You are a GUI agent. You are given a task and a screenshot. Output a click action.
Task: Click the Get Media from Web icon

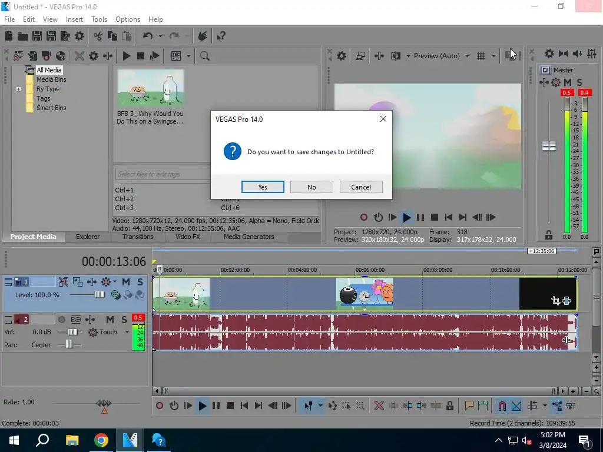pyautogui.click(x=61, y=56)
